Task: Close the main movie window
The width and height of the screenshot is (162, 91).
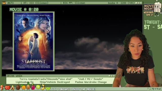Action: (141, 3)
